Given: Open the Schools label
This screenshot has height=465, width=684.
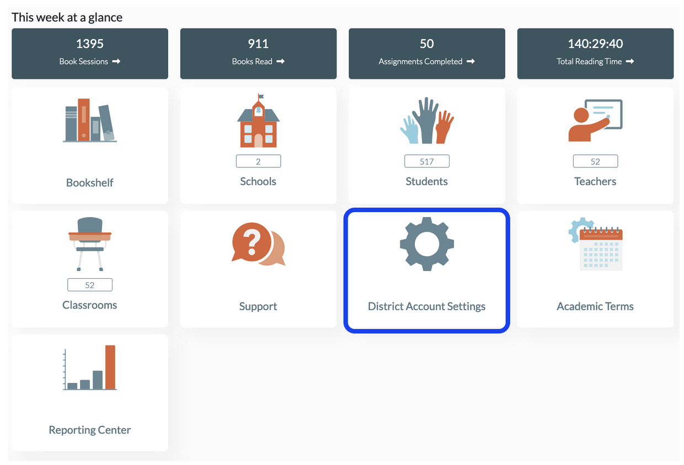Looking at the screenshot, I should tap(258, 181).
